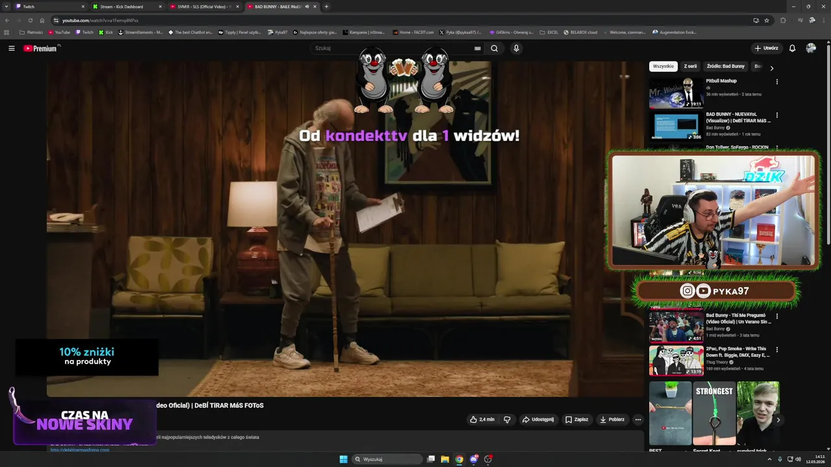The image size is (831, 467).
Task: Open the BELABOX cloud bookmark
Action: click(580, 32)
